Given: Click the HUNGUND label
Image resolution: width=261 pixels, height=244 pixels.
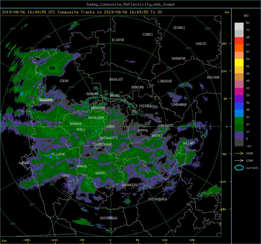Looking at the screenshot, I should 137,87.
